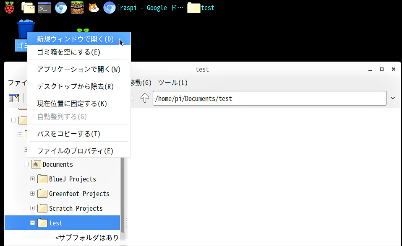Launch File Manager from taskbar
402x246 pixels.
[x=28, y=8]
